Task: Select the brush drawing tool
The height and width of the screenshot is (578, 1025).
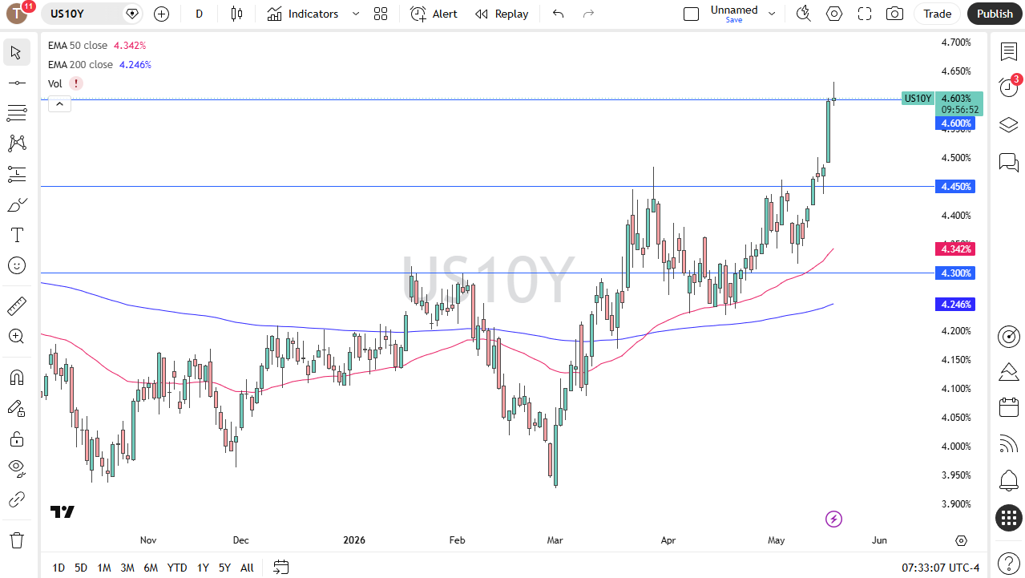Action: click(x=16, y=204)
